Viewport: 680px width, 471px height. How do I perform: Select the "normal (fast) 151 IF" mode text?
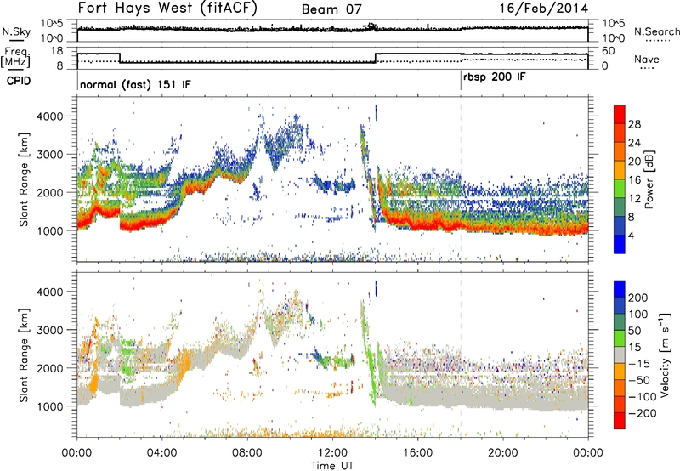135,84
